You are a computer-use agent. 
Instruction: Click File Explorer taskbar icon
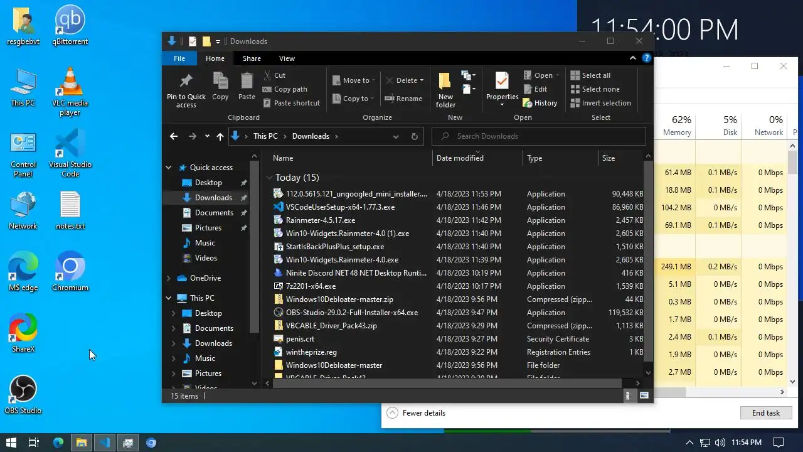82,443
